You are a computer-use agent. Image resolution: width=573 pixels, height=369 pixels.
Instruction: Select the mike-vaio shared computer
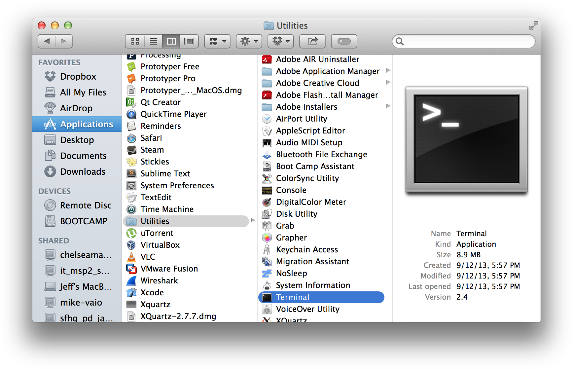(x=77, y=302)
